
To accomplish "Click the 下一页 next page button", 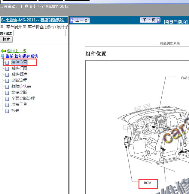I will [150, 20].
